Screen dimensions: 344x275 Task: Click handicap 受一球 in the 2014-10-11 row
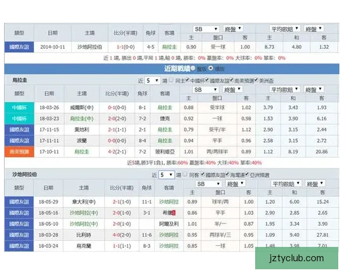tap(218, 47)
